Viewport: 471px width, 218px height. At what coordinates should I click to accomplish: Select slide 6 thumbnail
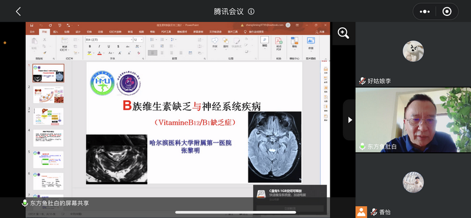[48, 181]
